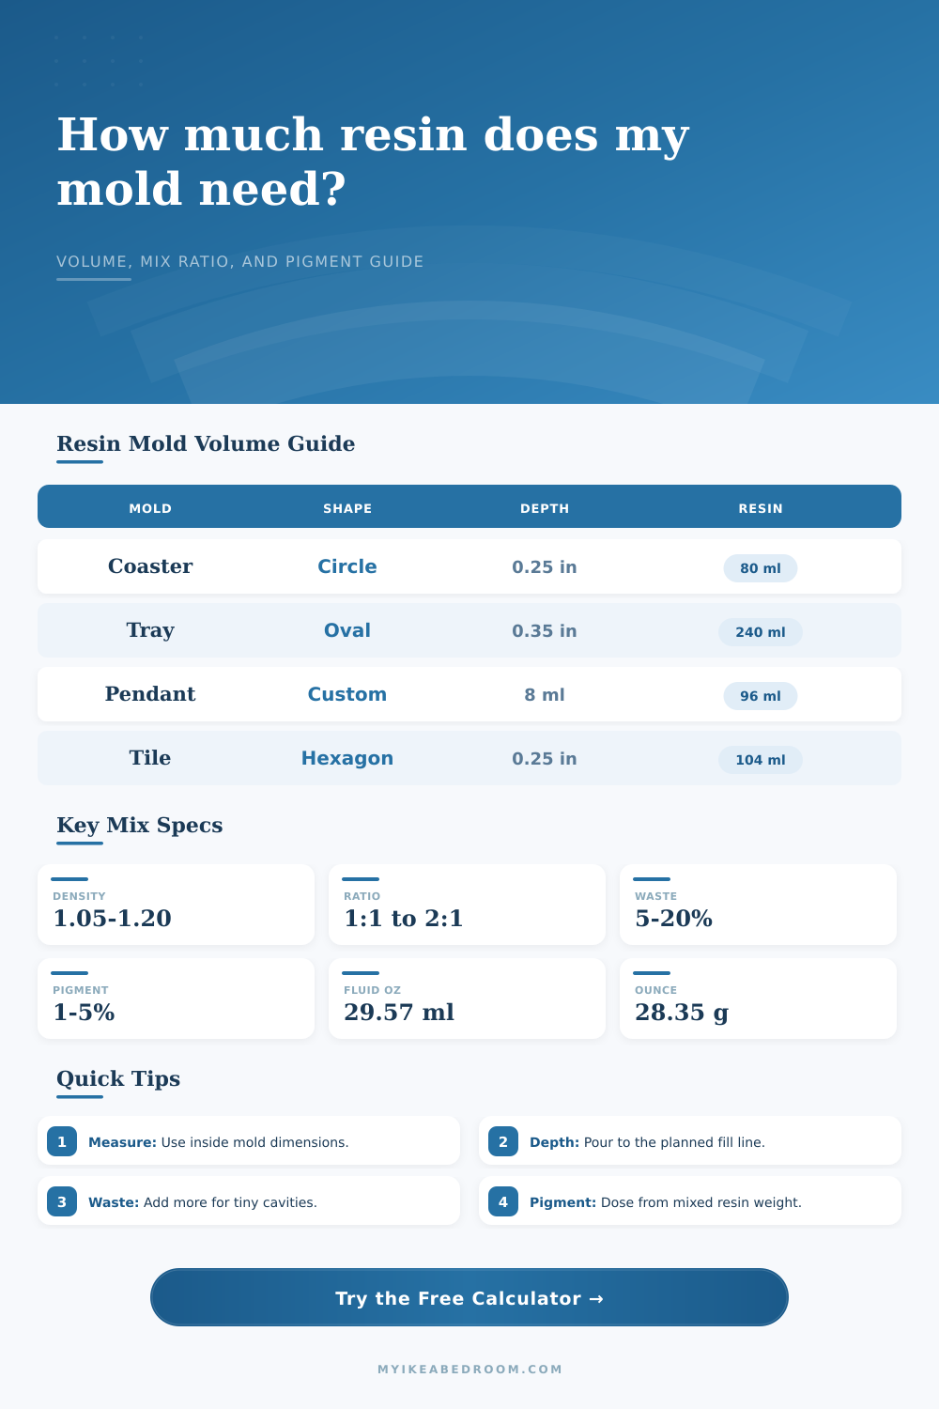Select the SHAPE column header
Viewport: 939px width, 1409px height.
(x=347, y=508)
